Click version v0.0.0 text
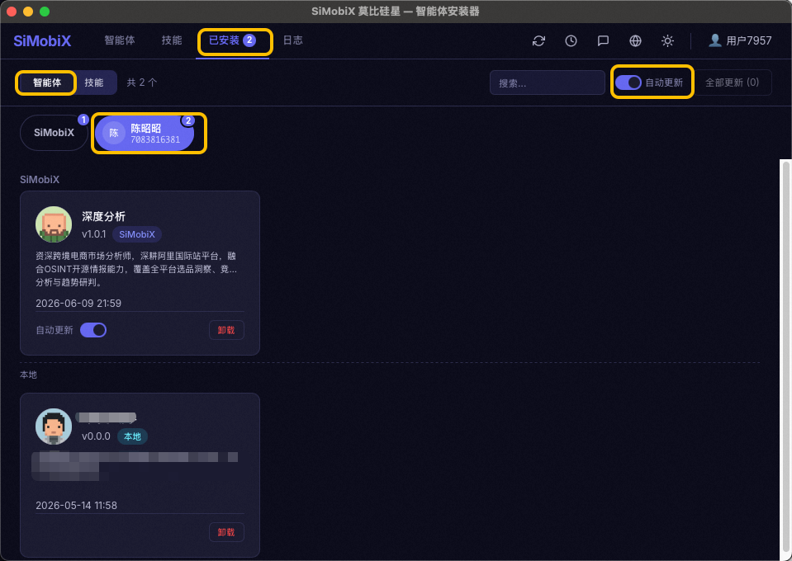Screen dimensions: 792x561 tap(96, 436)
